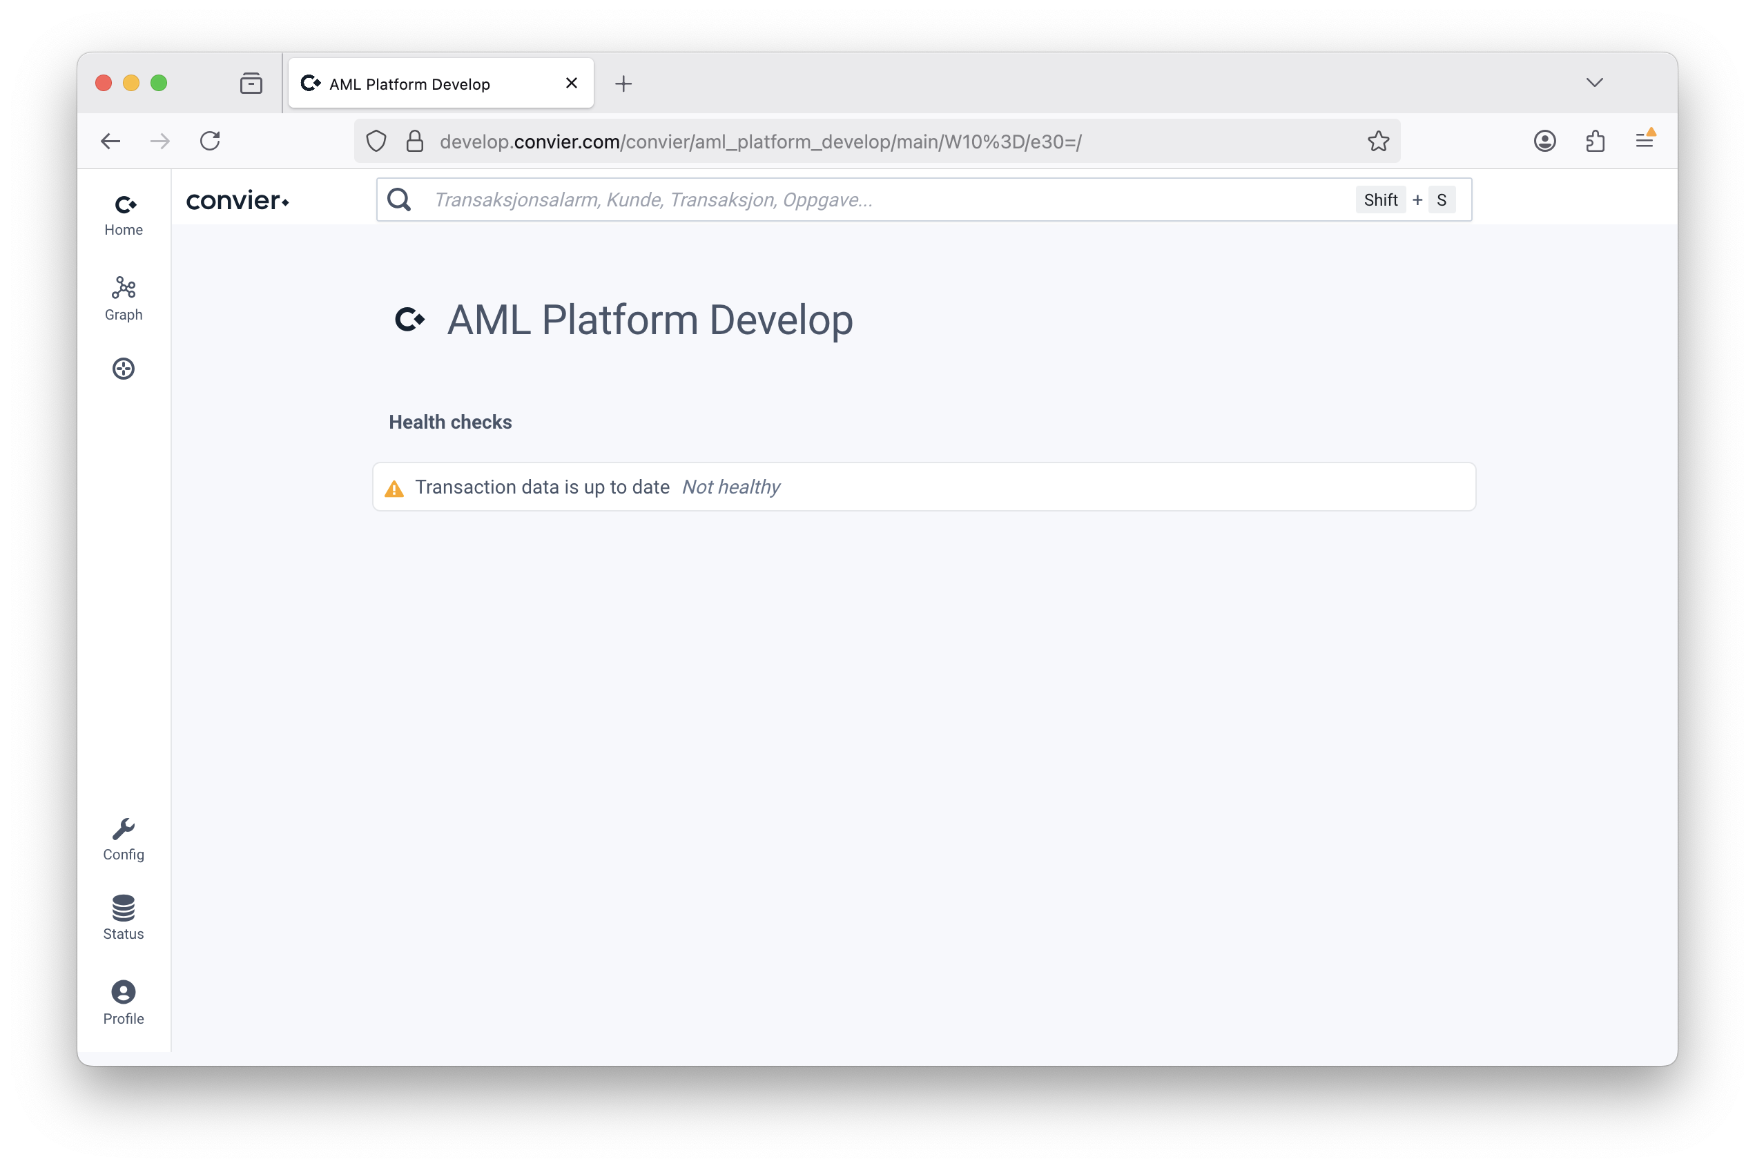Click the tracking protection shield icon
The width and height of the screenshot is (1755, 1168).
coord(376,141)
